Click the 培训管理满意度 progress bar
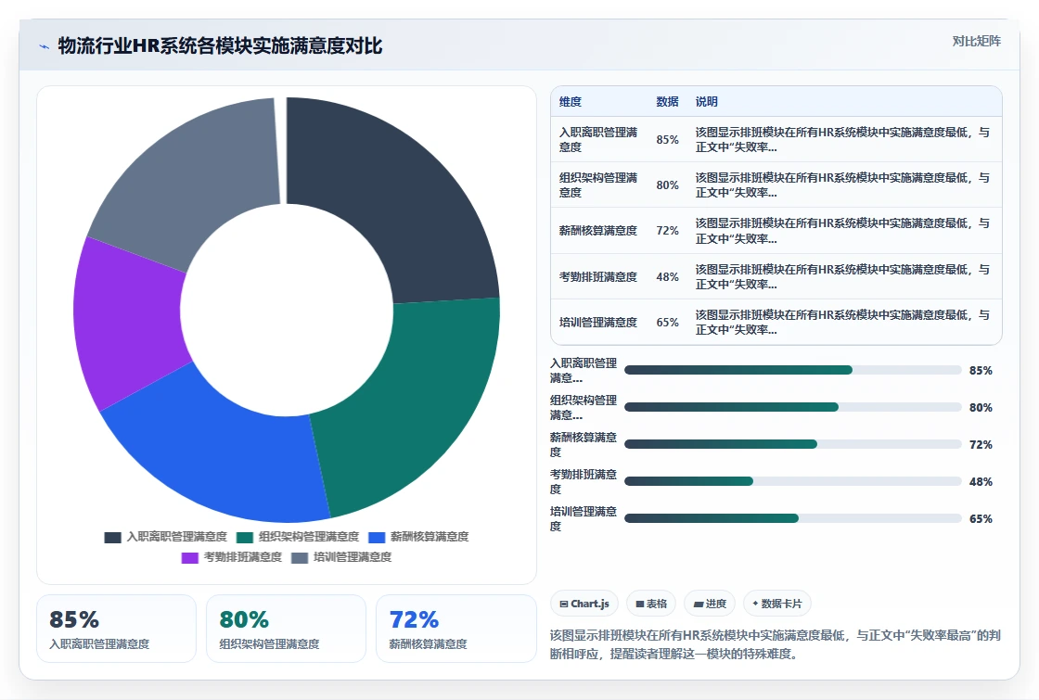The image size is (1039, 700). point(792,518)
